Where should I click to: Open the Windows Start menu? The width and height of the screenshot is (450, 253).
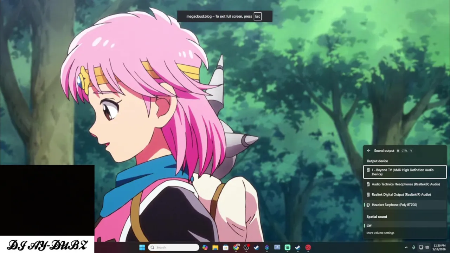point(142,247)
